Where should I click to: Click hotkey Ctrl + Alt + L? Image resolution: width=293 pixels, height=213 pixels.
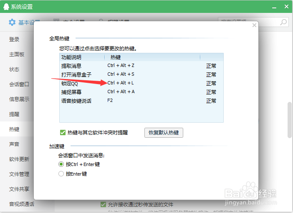(x=121, y=83)
